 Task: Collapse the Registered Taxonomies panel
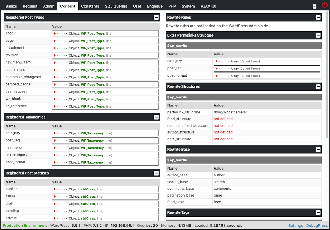(156, 117)
